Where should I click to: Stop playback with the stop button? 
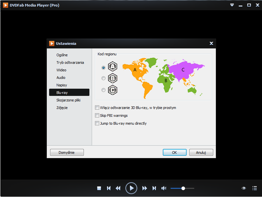99,188
